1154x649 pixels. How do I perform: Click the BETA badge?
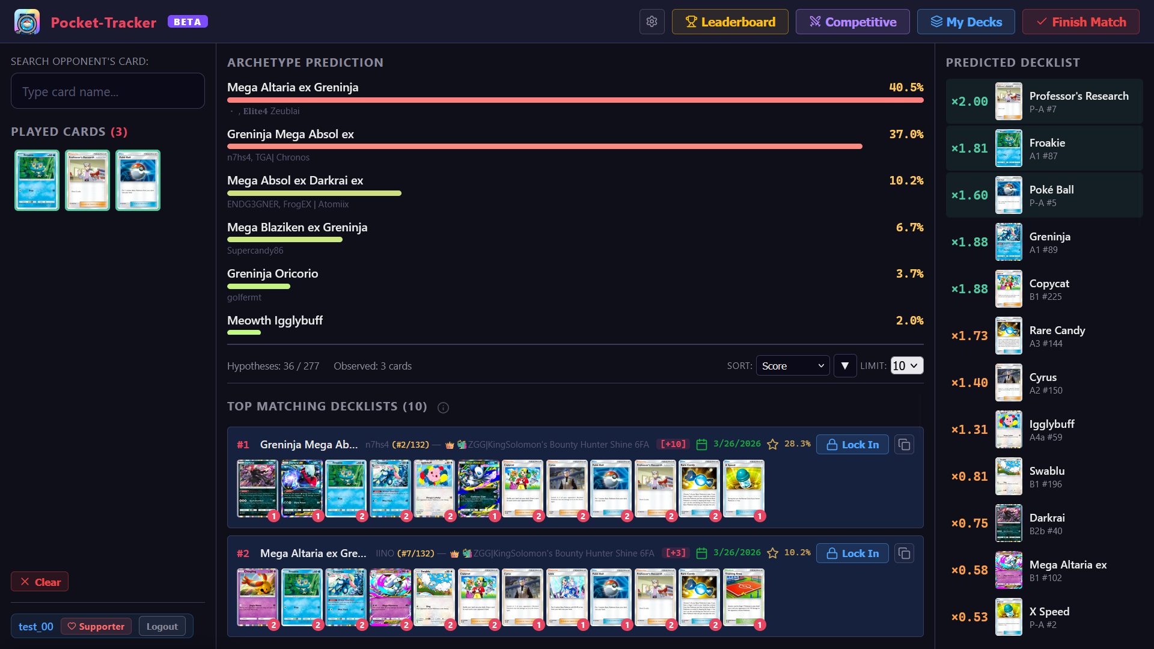coord(188,22)
